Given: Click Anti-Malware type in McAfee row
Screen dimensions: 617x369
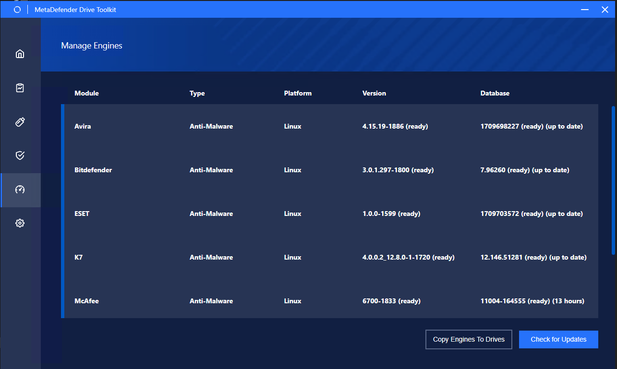Looking at the screenshot, I should (211, 301).
